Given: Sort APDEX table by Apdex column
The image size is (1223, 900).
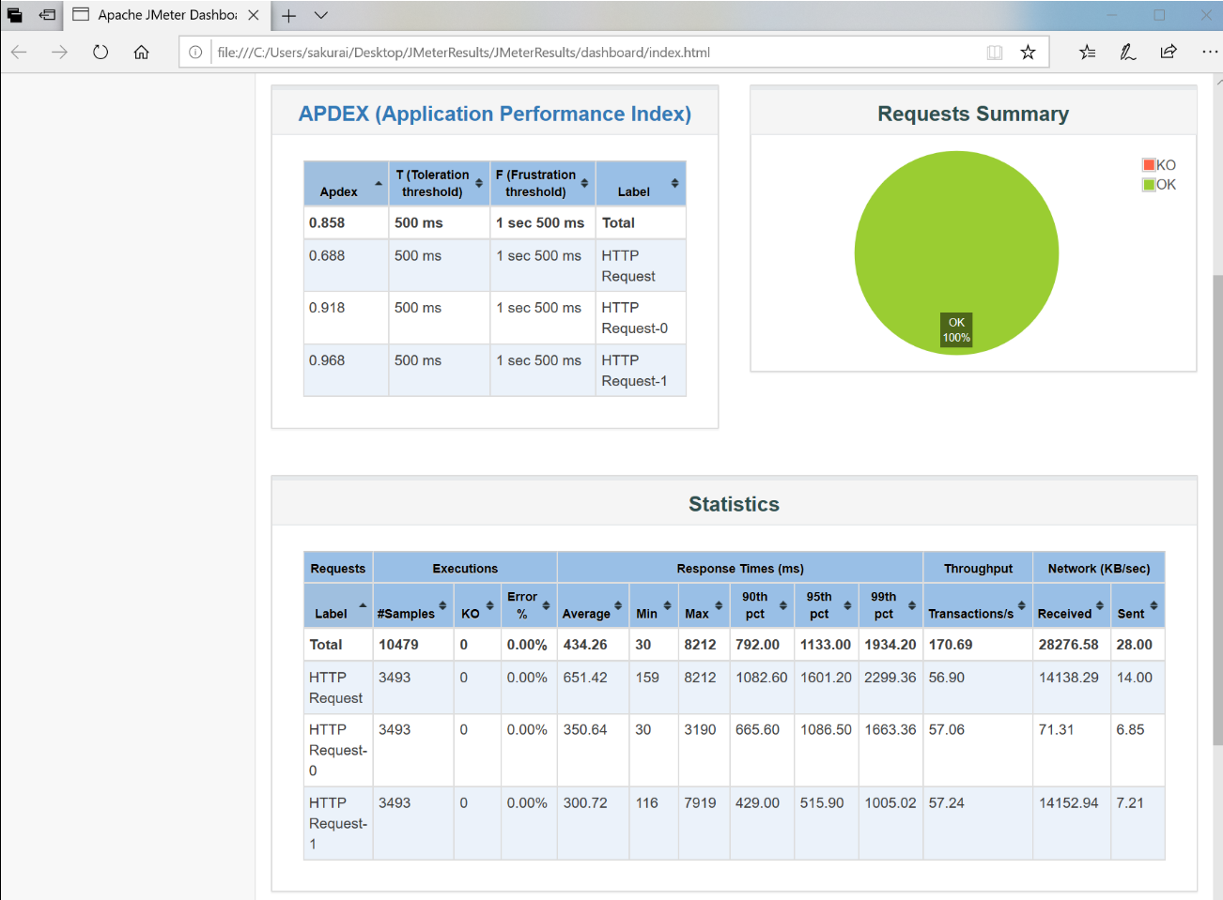Looking at the screenshot, I should click(345, 184).
